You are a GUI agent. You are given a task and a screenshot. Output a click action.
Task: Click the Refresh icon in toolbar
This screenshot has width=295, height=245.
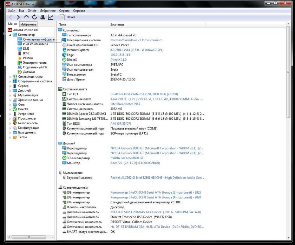click(x=34, y=17)
